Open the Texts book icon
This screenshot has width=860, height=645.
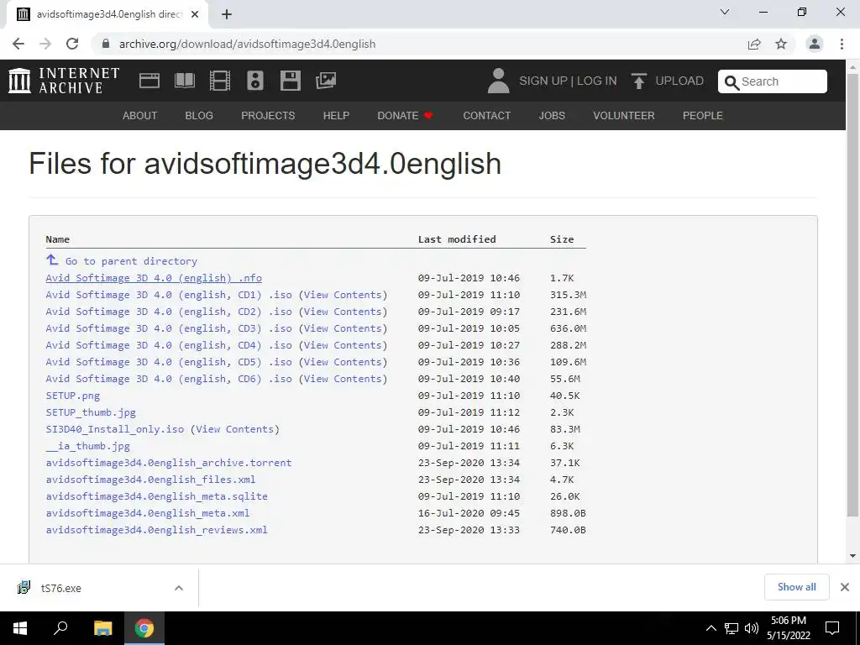pos(184,81)
